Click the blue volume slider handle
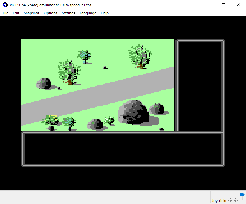Image resolution: width=246 pixels, height=204 pixels. tap(242, 195)
